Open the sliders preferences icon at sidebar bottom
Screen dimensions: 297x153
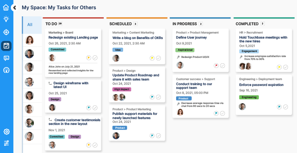click(6, 143)
